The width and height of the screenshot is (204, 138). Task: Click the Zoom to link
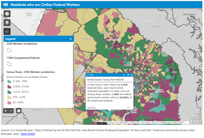point(91,107)
